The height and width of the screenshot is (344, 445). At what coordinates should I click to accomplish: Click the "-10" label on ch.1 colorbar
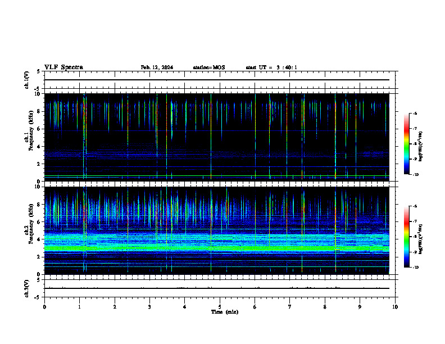pyautogui.click(x=415, y=174)
